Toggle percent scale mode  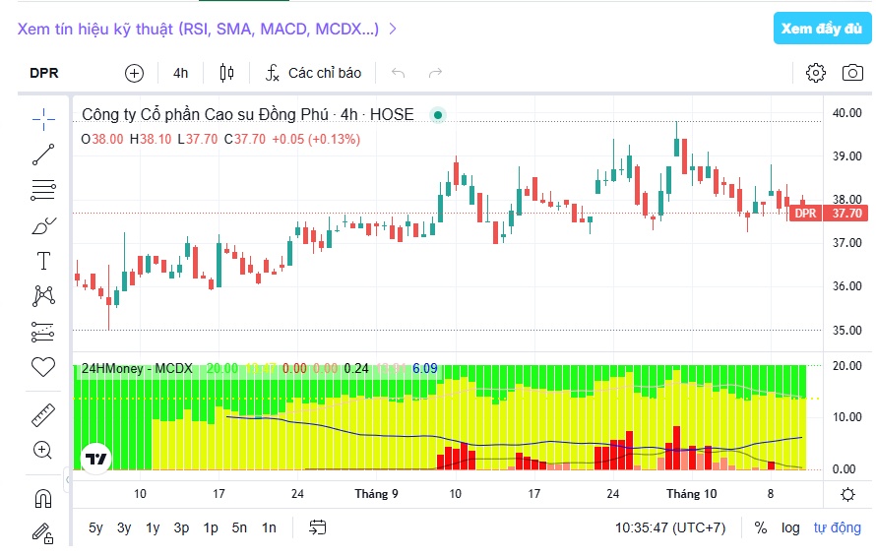761,527
